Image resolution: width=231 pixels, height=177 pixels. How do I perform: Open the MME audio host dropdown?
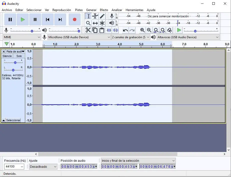click(22, 37)
